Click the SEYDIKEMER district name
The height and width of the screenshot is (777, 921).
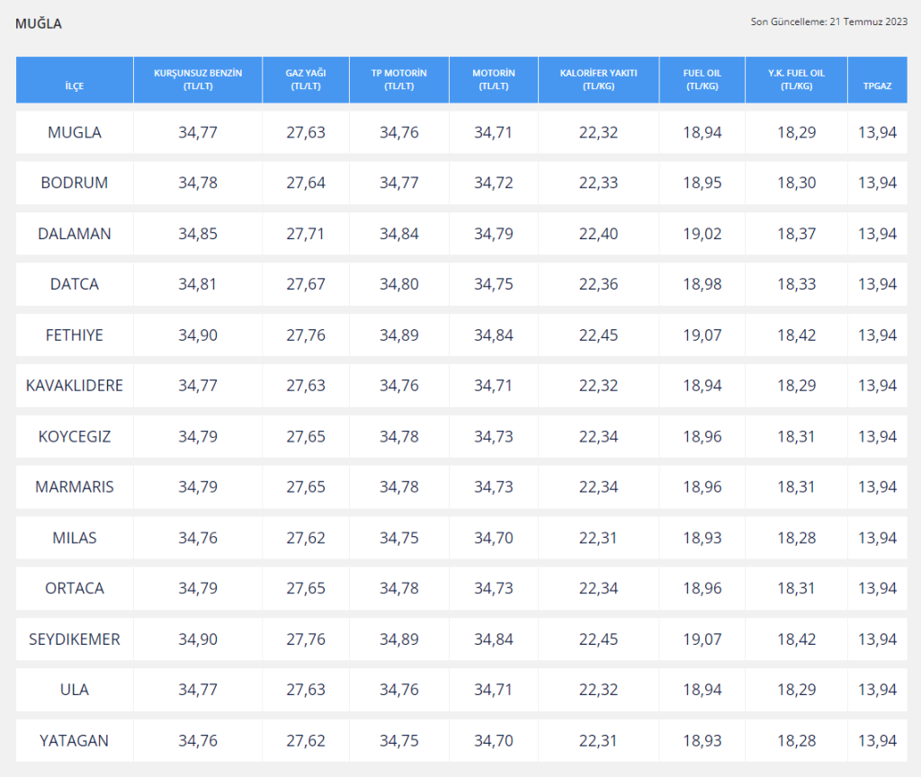(75, 639)
